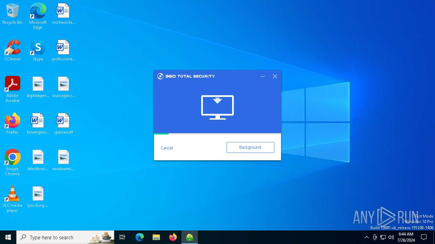Launch Firefox from the taskbar

pos(173,237)
